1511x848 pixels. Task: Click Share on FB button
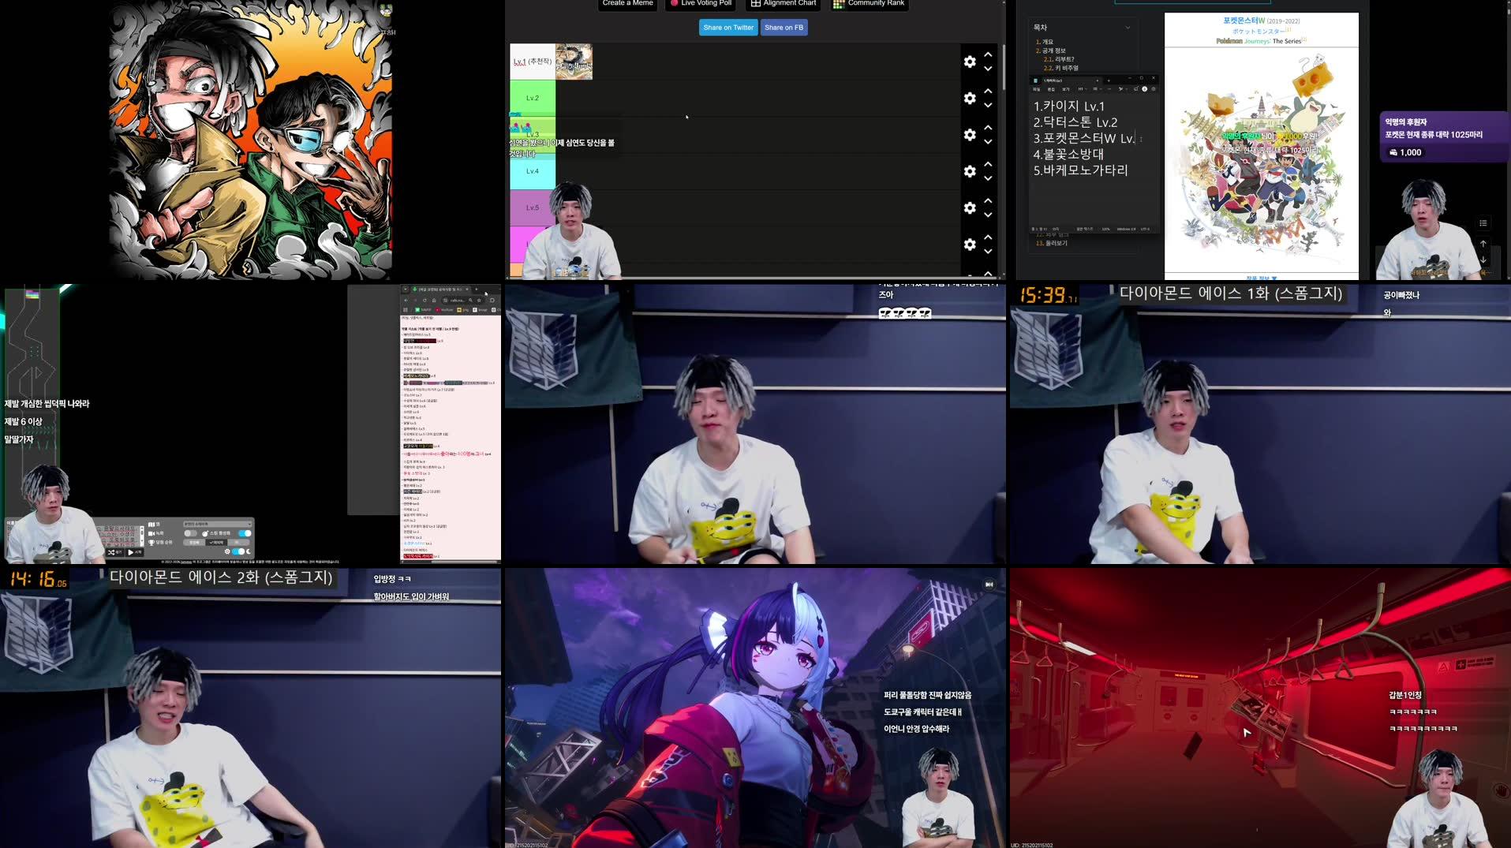click(x=784, y=28)
